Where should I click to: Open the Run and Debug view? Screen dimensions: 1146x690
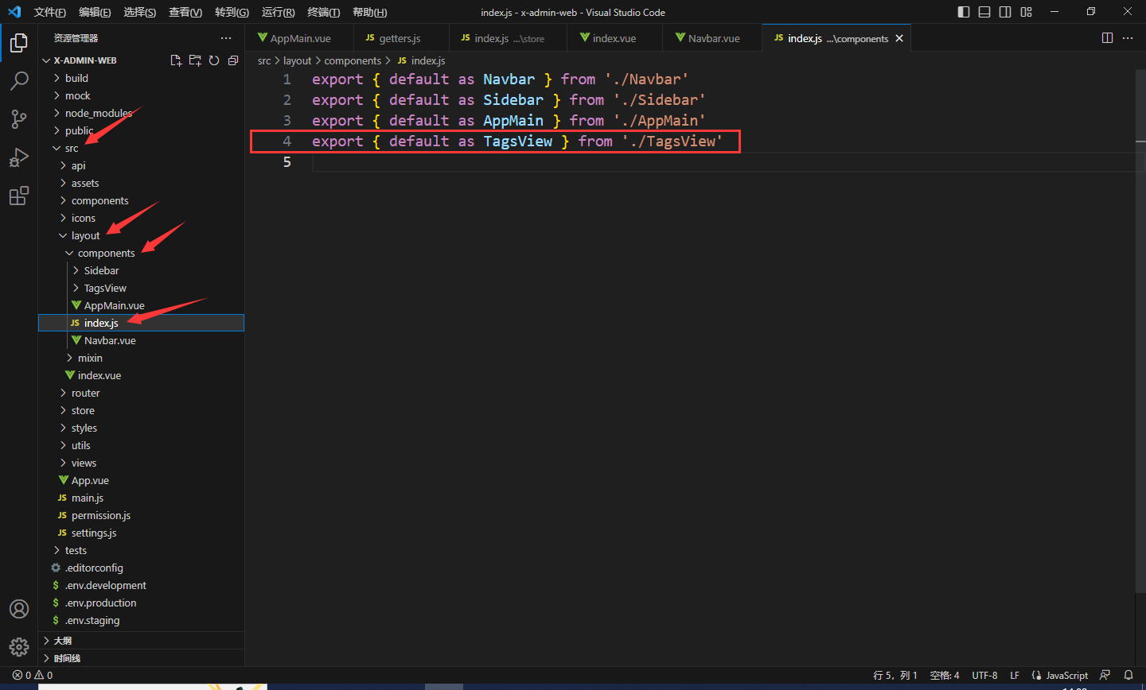pyautogui.click(x=19, y=157)
